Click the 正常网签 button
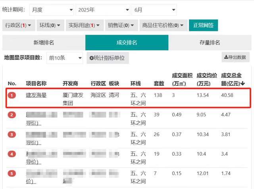Screen dimensions: 254x189 tap(203, 25)
